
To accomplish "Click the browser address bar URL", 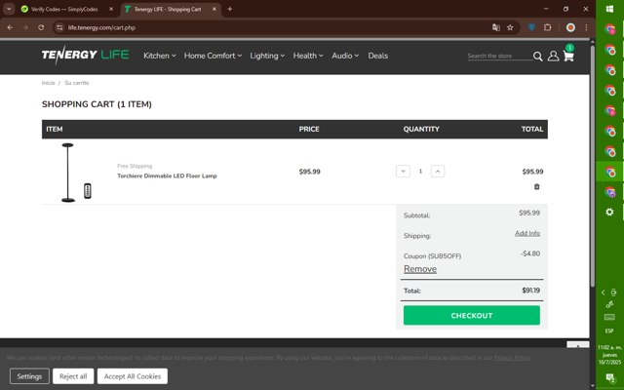I will [x=101, y=27].
